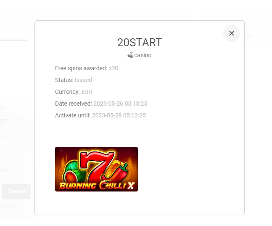Close the 20START bonus dialog
The image size is (272, 226).
231,33
